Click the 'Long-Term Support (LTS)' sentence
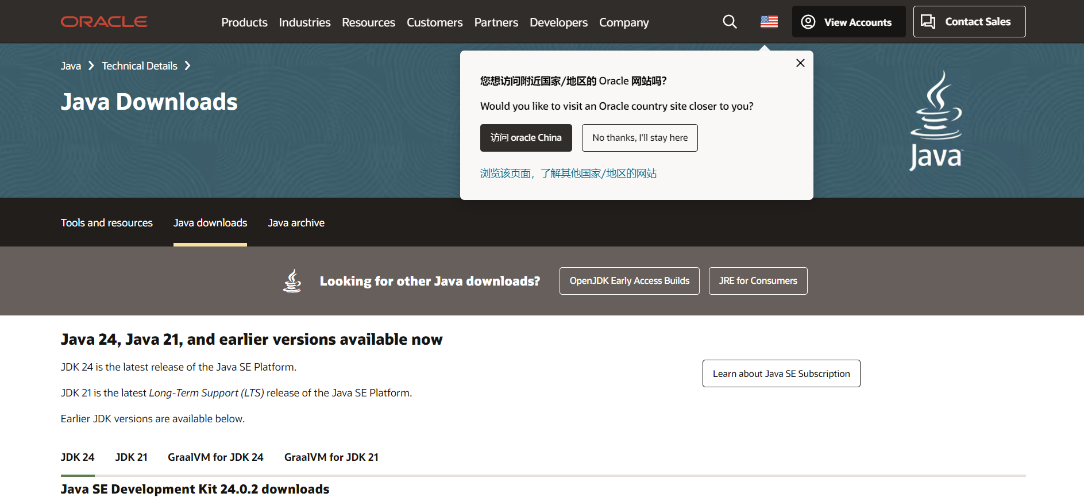Viewport: 1084px width, 497px height. coord(236,393)
